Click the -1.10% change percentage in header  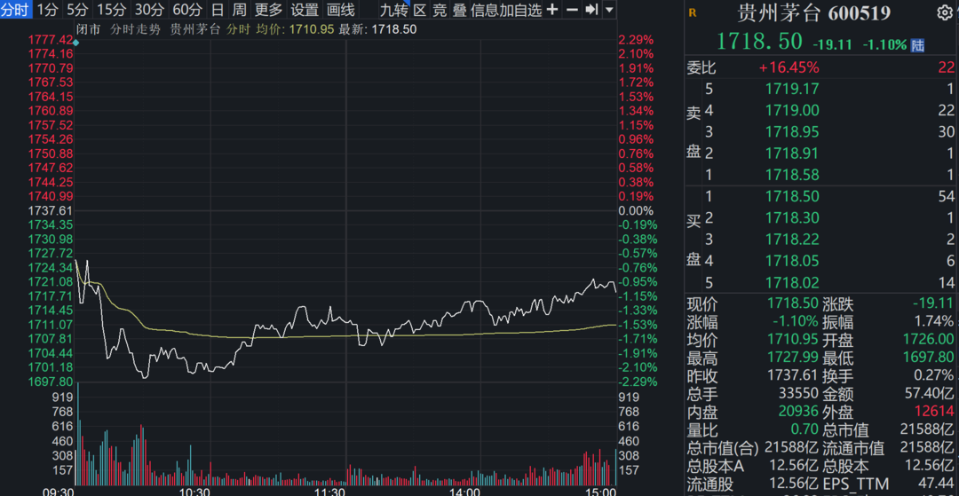point(885,44)
